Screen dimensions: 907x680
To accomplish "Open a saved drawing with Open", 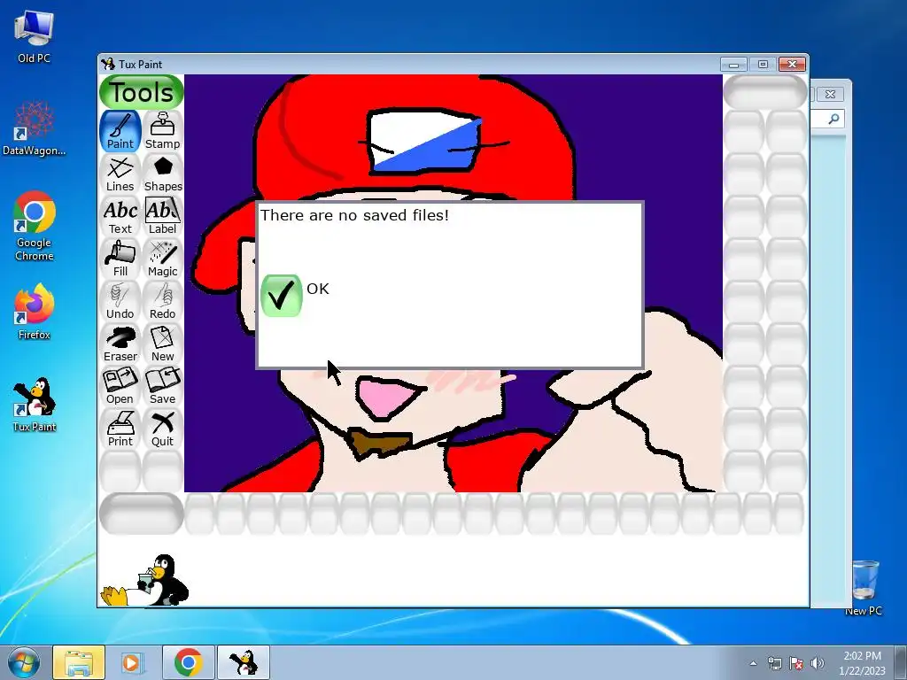I will (x=120, y=386).
